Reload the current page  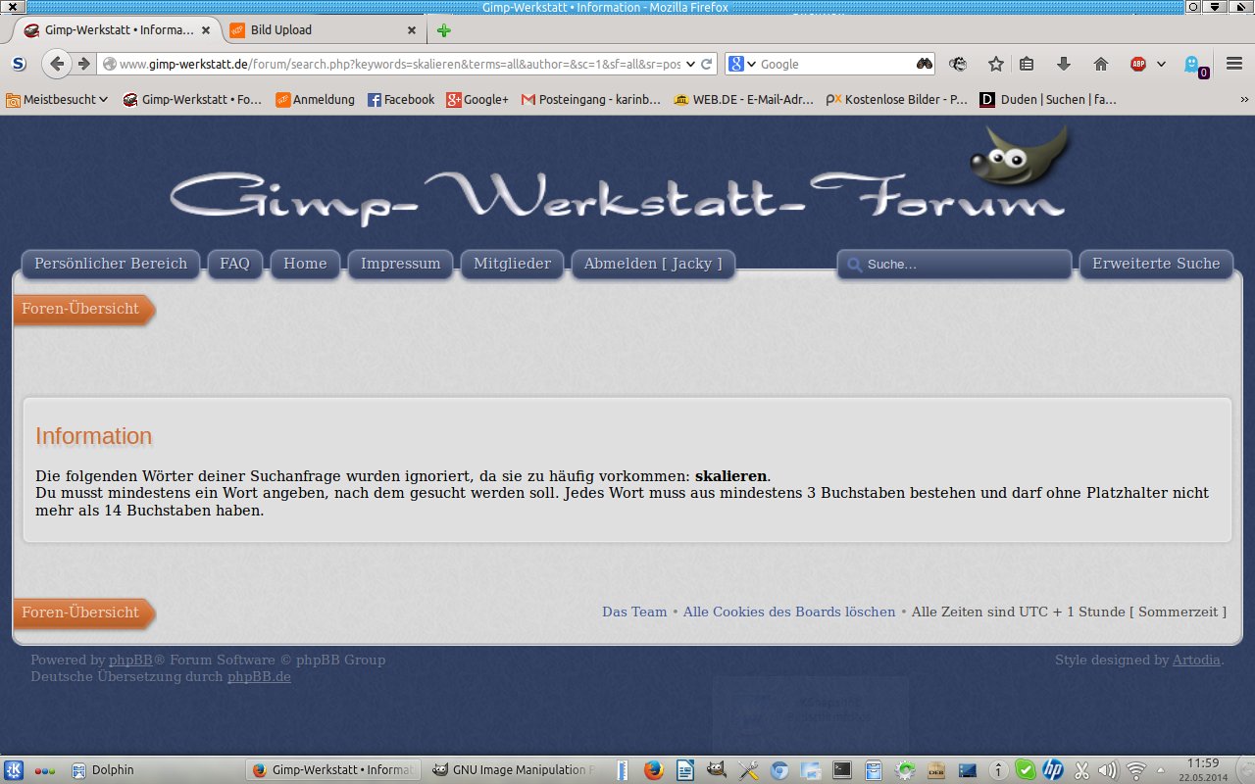click(x=706, y=64)
